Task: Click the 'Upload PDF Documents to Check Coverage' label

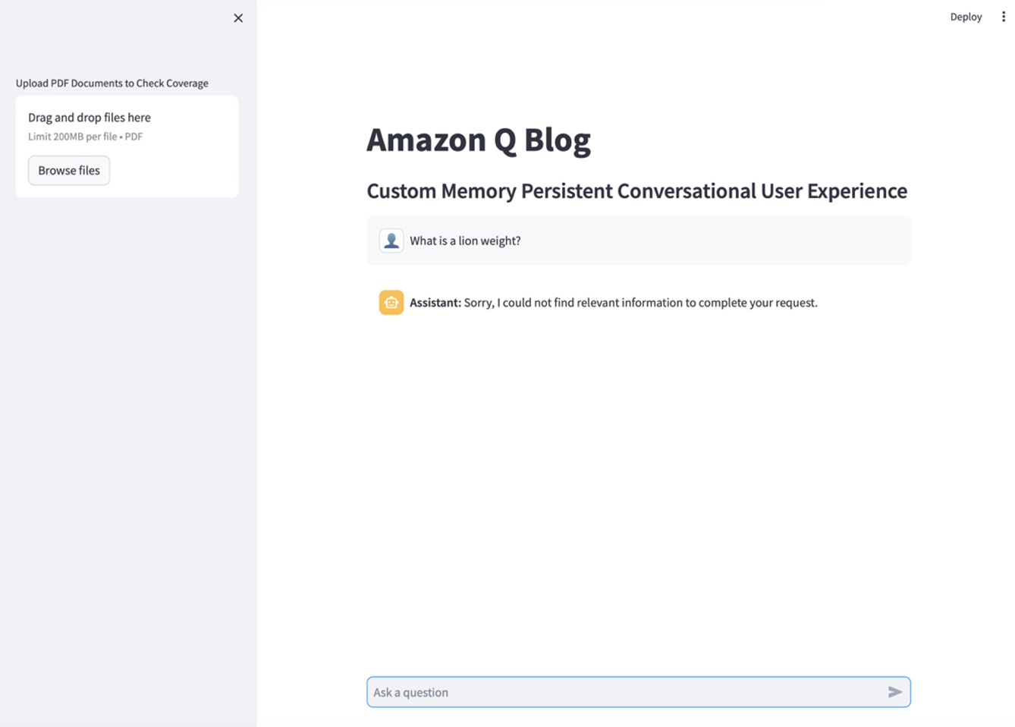Action: coord(112,83)
